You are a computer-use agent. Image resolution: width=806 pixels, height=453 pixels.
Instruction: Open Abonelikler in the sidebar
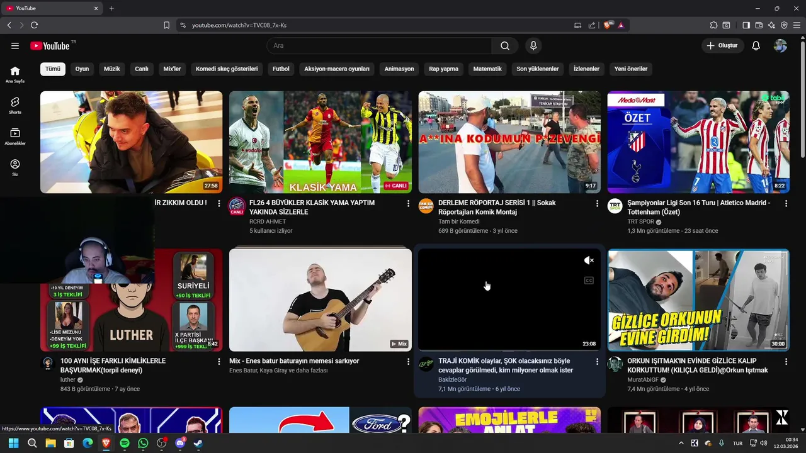coord(15,137)
